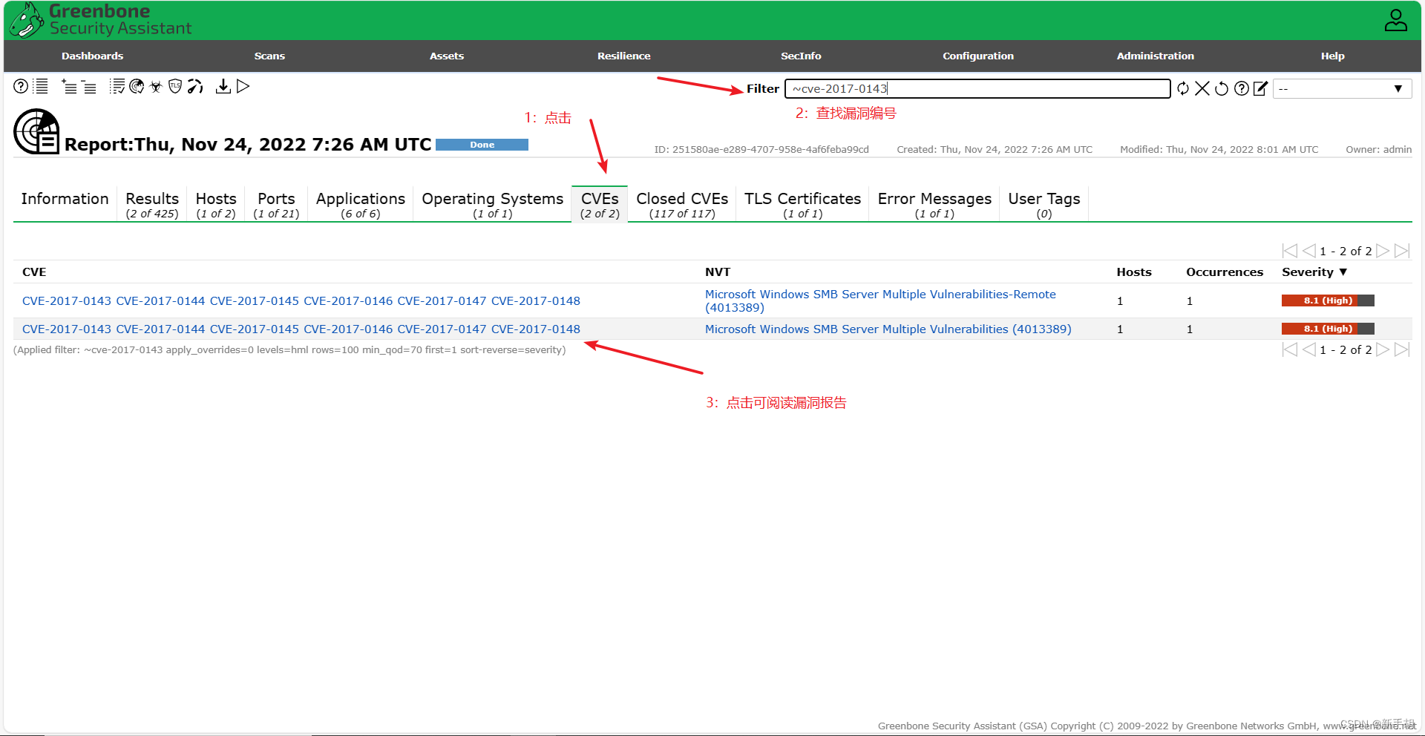Switch to the Hosts tab
Image resolution: width=1425 pixels, height=736 pixels.
point(216,204)
